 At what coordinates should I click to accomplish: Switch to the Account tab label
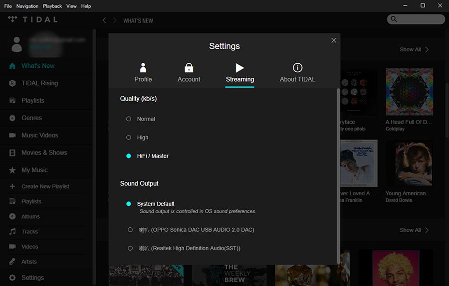(189, 79)
